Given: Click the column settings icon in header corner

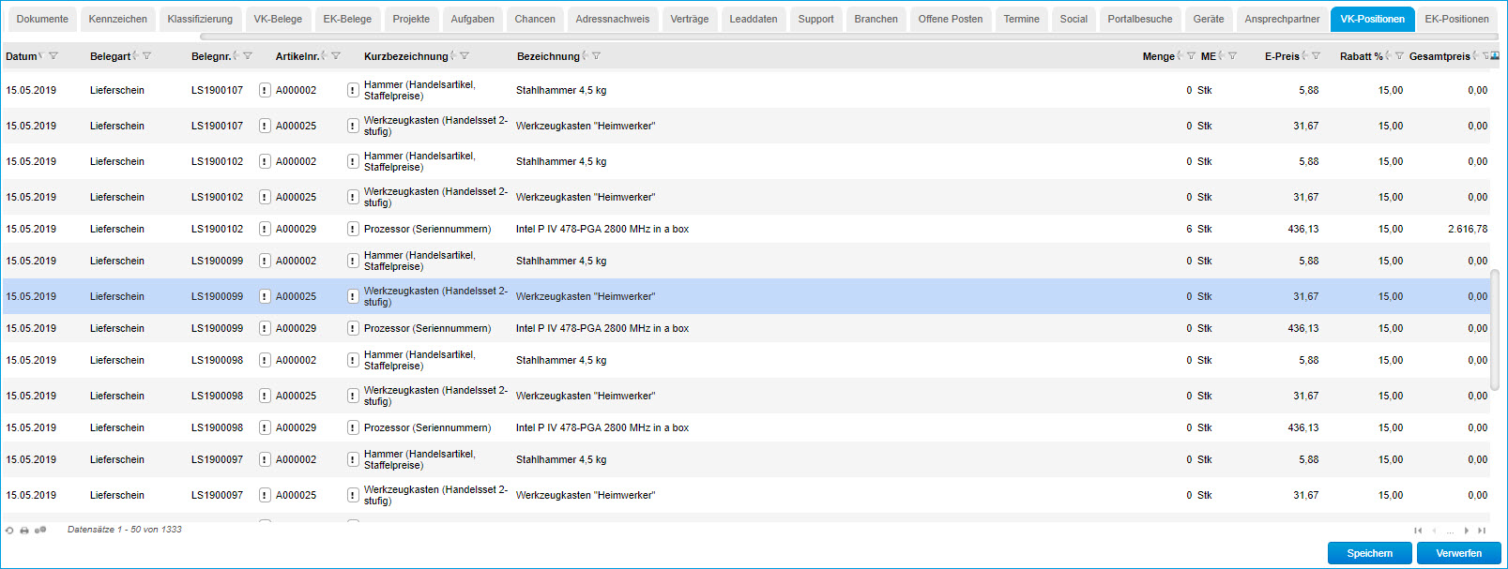Looking at the screenshot, I should [1495, 56].
